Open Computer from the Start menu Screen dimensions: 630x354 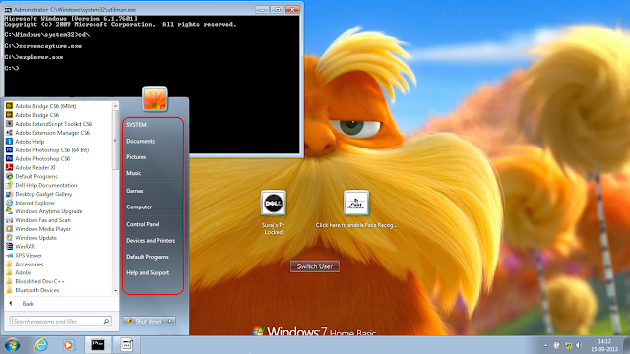tap(139, 207)
